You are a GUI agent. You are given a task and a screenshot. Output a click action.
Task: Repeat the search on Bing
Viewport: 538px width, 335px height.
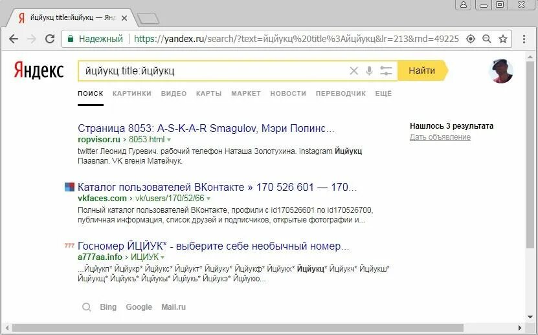coord(108,307)
